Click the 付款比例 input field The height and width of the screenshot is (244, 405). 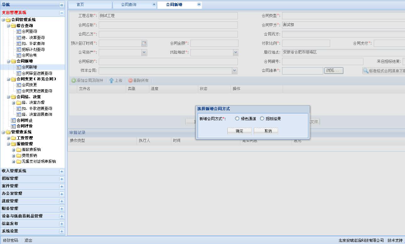click(x=306, y=43)
